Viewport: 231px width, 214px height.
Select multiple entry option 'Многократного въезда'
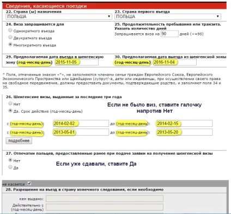pyautogui.click(x=10, y=45)
